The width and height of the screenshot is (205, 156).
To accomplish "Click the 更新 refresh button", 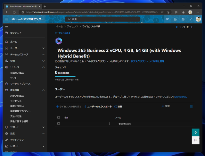I will click(118, 107).
